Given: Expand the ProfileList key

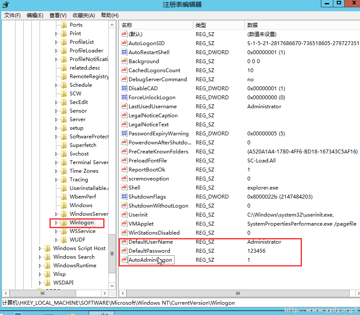Looking at the screenshot, I should 56,42.
